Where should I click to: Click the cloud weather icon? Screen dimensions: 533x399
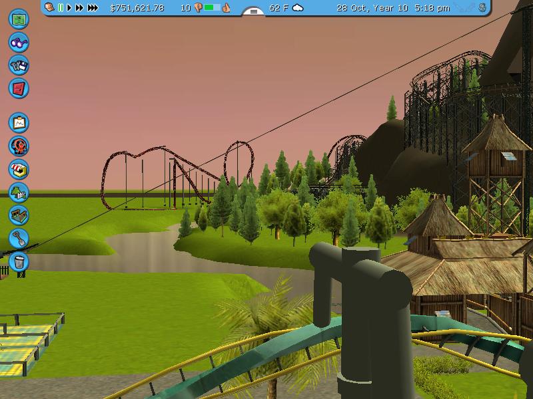[298, 7]
